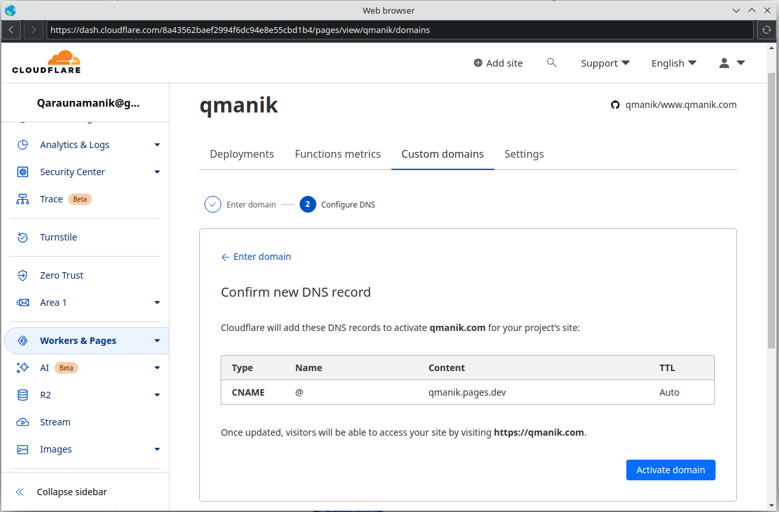Expand the English language dropdown
This screenshot has height=512, width=779.
(674, 63)
